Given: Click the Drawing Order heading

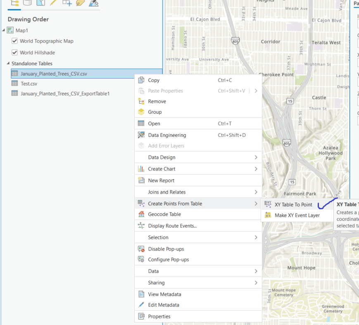Looking at the screenshot, I should pos(28,19).
